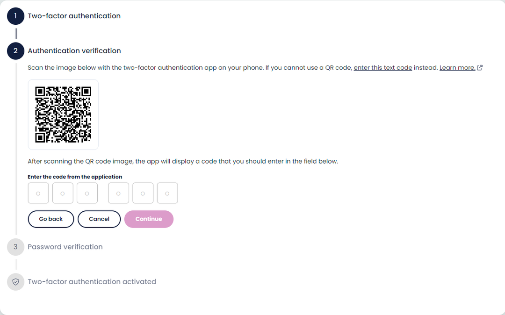Select the Authentication verification step heading

coord(74,51)
